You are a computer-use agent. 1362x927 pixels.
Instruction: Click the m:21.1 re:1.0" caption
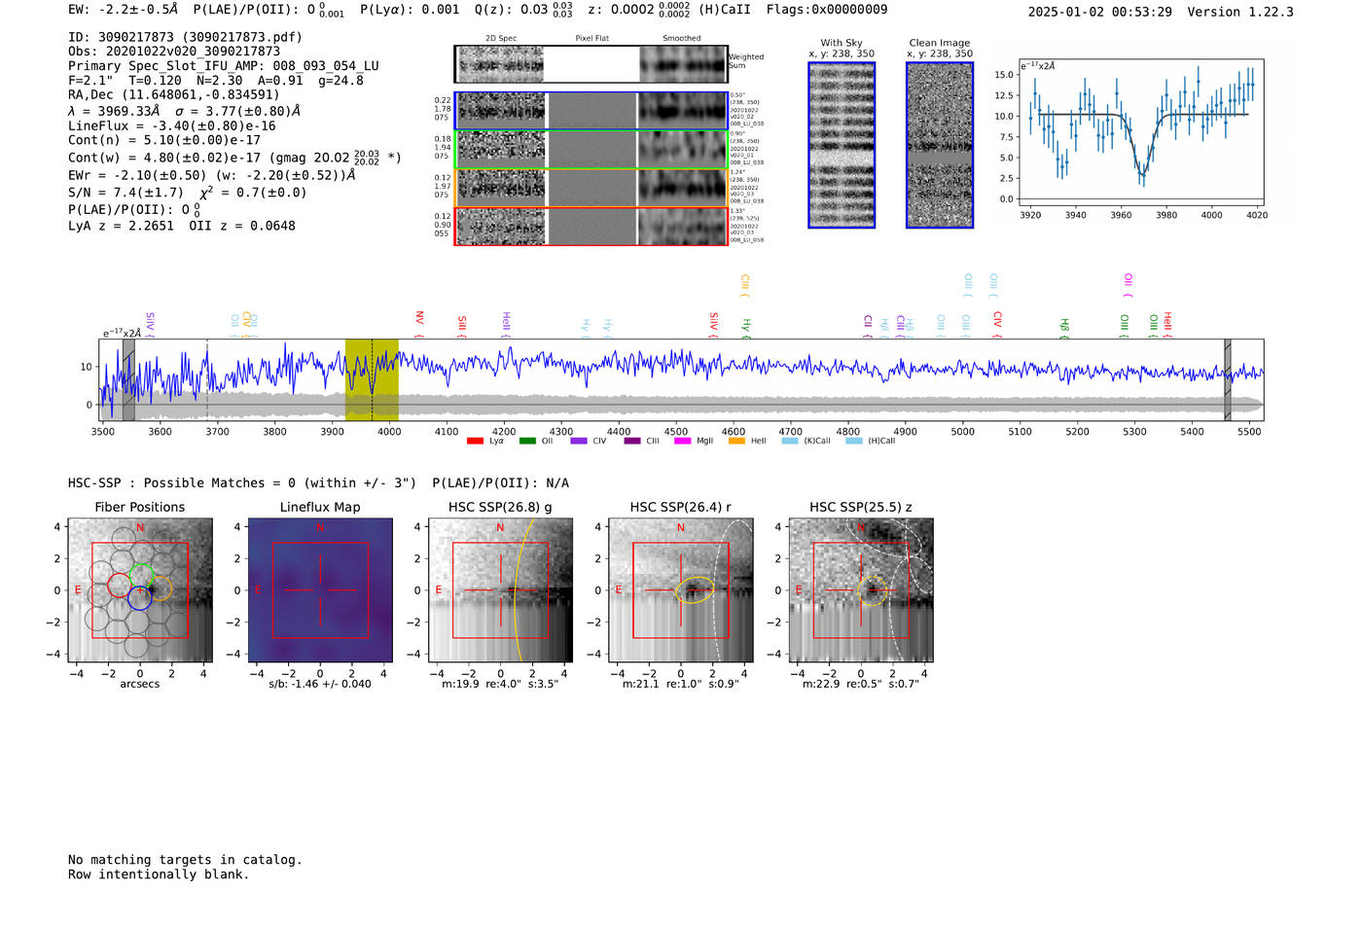pyautogui.click(x=681, y=684)
